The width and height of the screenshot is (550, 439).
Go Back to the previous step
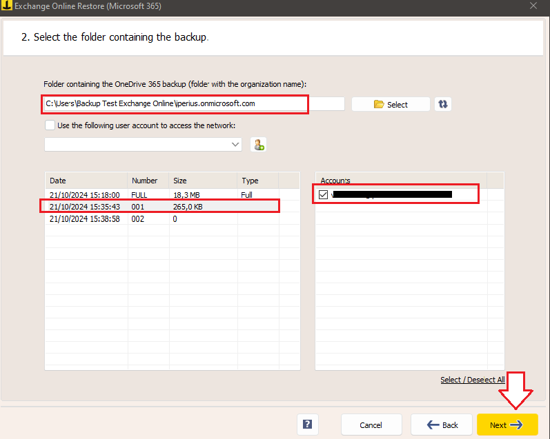442,425
